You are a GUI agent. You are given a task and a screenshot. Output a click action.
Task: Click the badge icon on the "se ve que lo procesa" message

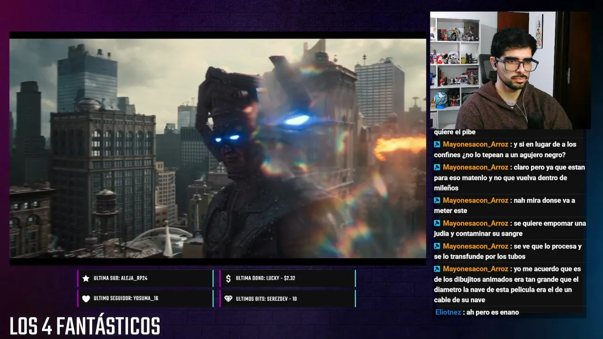pyautogui.click(x=437, y=246)
